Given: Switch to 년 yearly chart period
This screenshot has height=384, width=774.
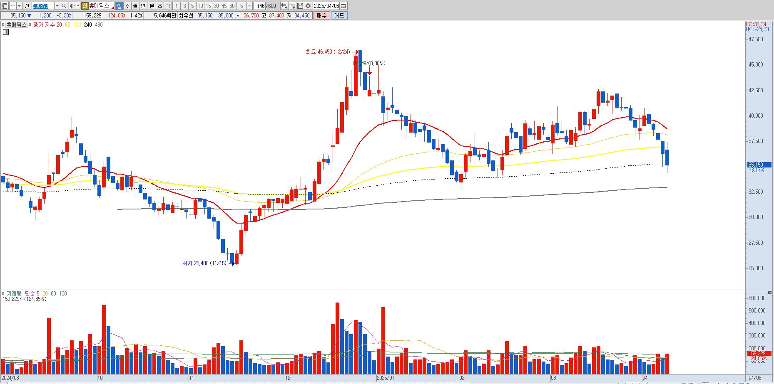Looking at the screenshot, I should 143,6.
